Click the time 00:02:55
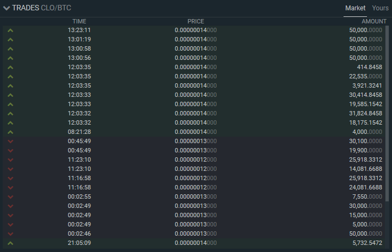This screenshot has width=392, height=252. coord(79,196)
